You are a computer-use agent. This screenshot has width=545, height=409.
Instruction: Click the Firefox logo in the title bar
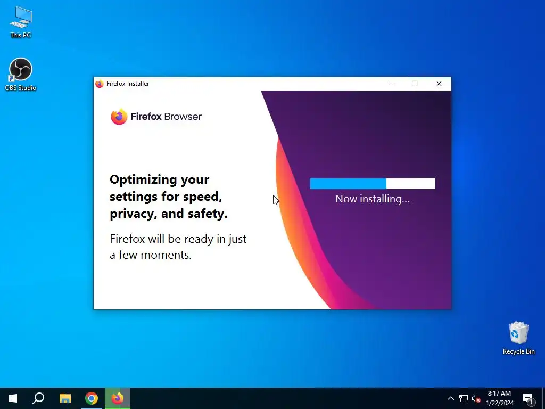[x=100, y=84]
